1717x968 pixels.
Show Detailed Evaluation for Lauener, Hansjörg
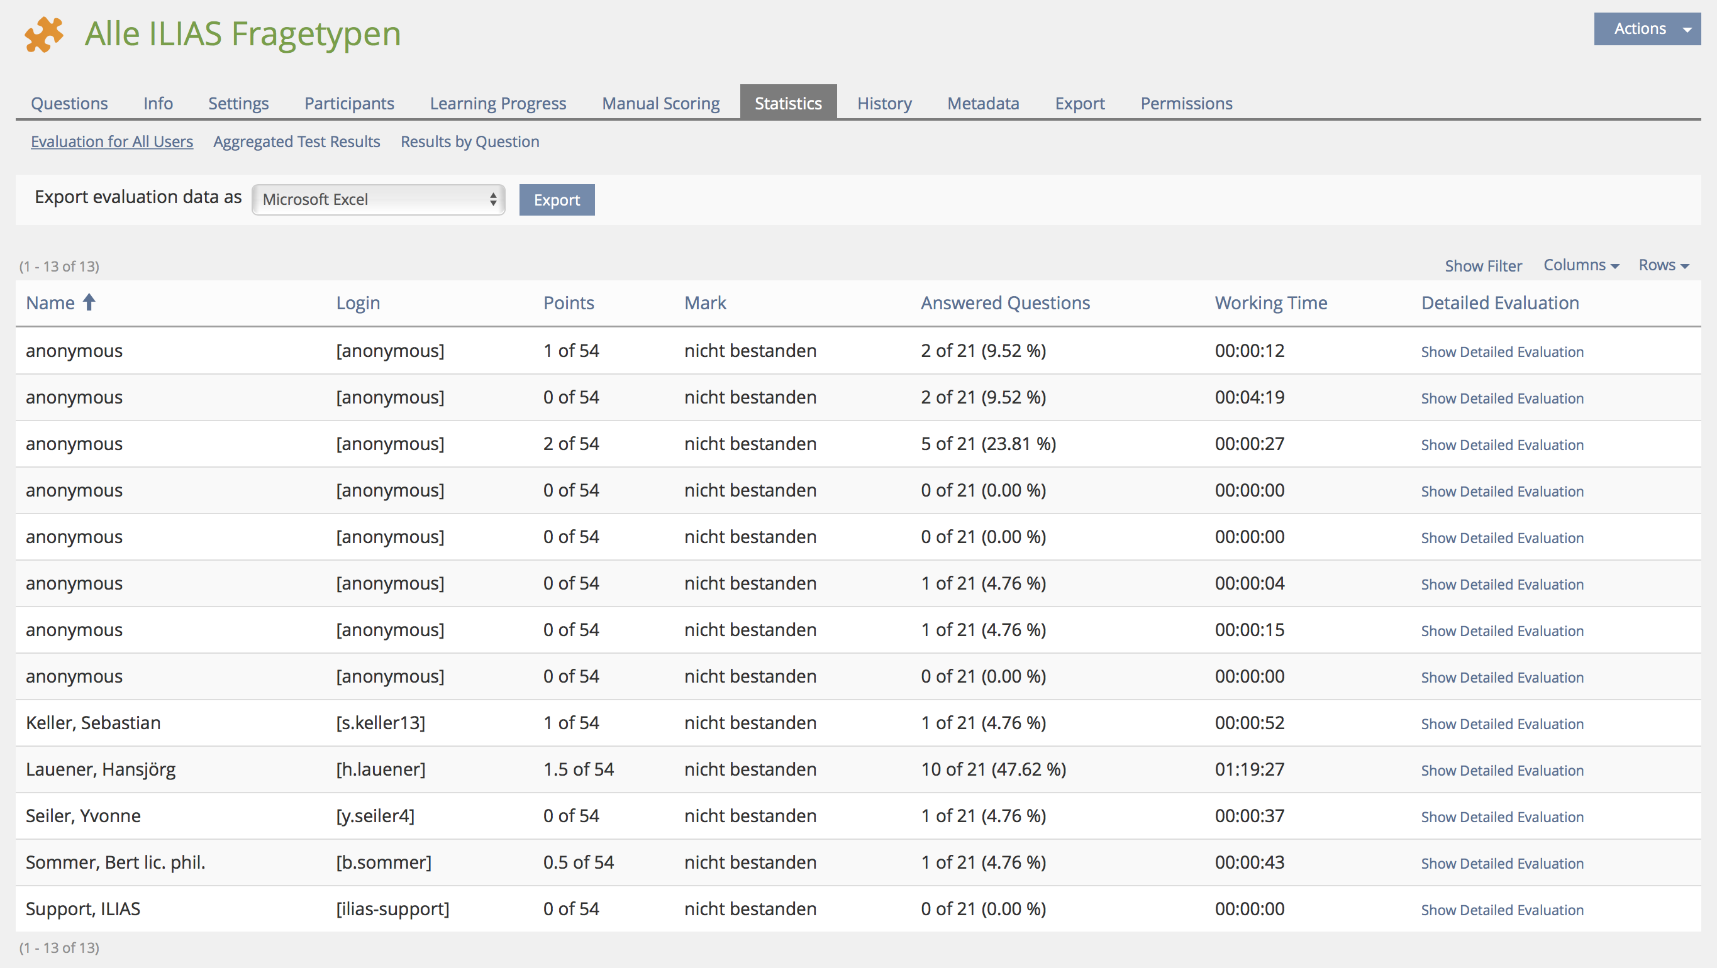(x=1502, y=770)
